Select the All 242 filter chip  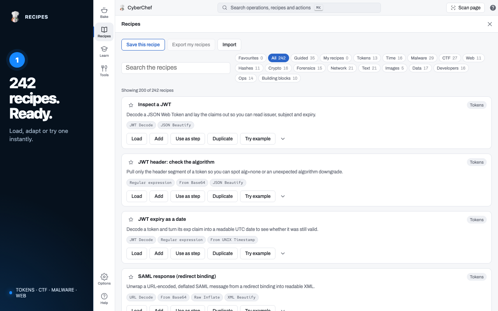click(279, 58)
